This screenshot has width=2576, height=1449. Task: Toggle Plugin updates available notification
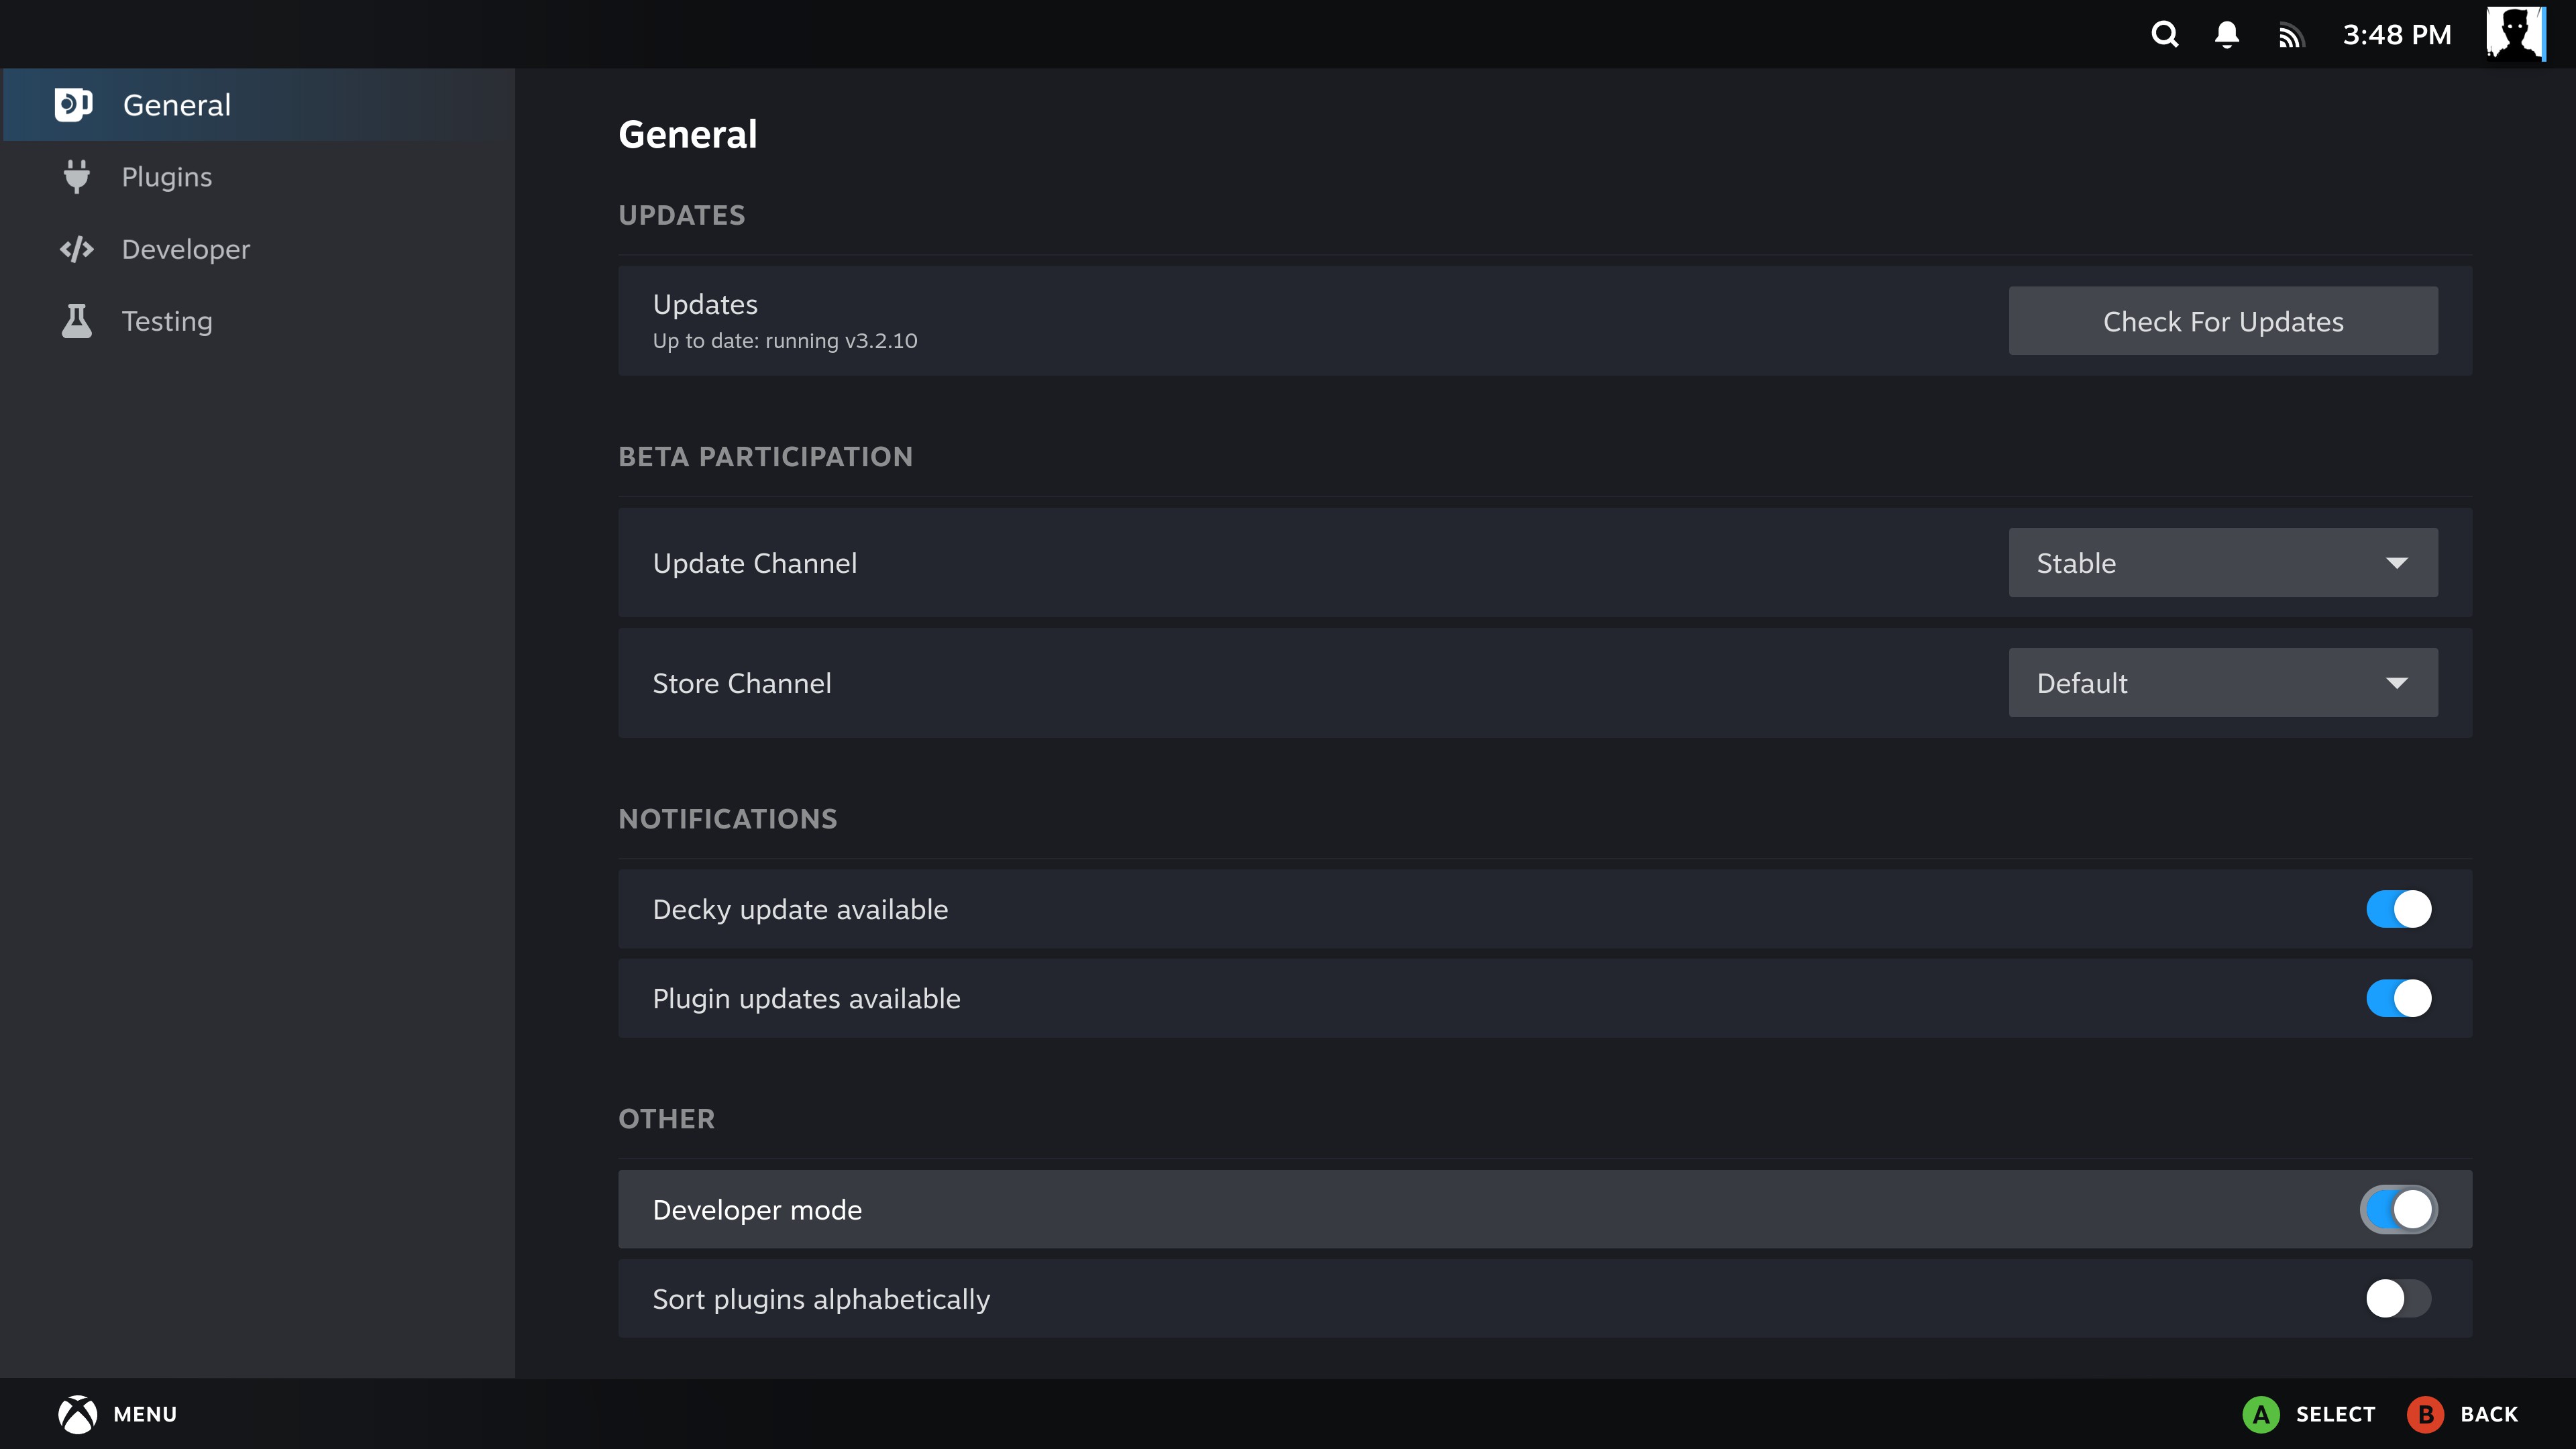point(2398,998)
